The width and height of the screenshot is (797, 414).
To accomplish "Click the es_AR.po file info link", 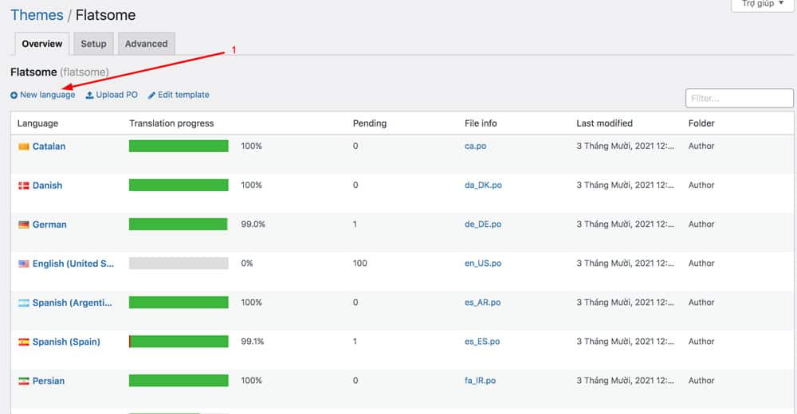I will click(482, 303).
